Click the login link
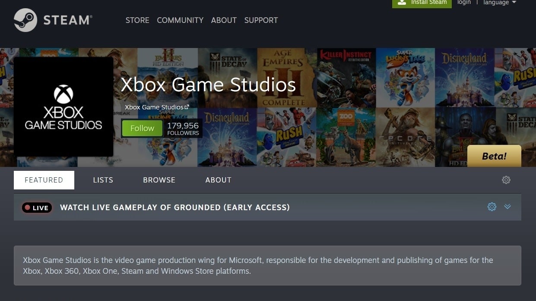The height and width of the screenshot is (301, 536). pyautogui.click(x=464, y=3)
